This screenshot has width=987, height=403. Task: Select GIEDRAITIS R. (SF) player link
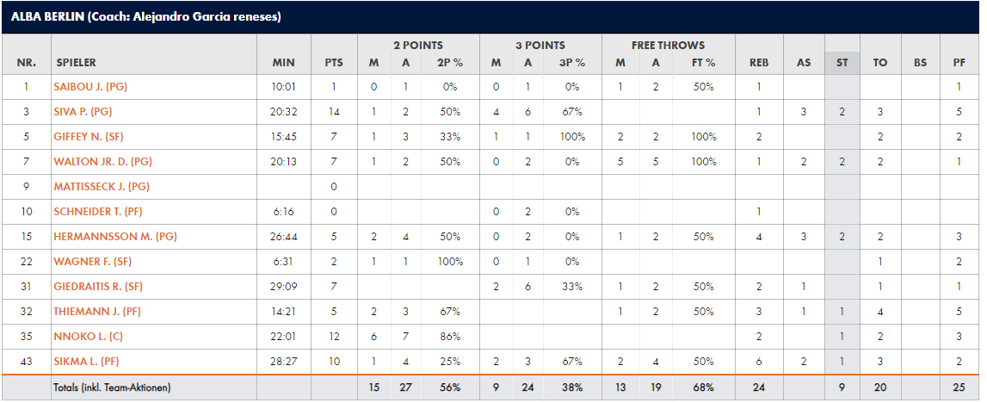pyautogui.click(x=100, y=287)
